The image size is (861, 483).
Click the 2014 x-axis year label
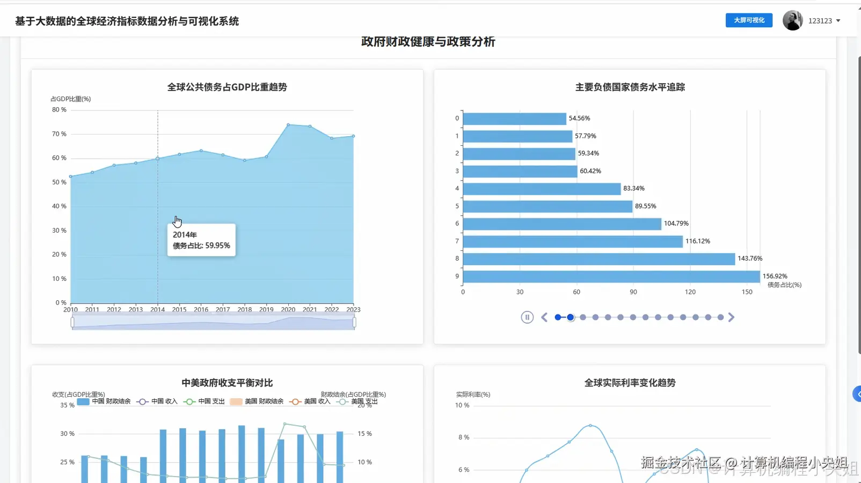coord(157,309)
